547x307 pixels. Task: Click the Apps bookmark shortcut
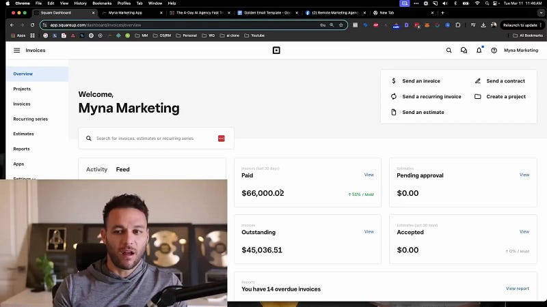18,35
